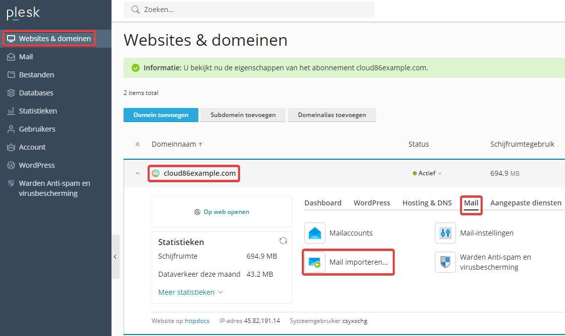The image size is (565, 336).
Task: Switch to the Dashboard tab
Action: 323,203
